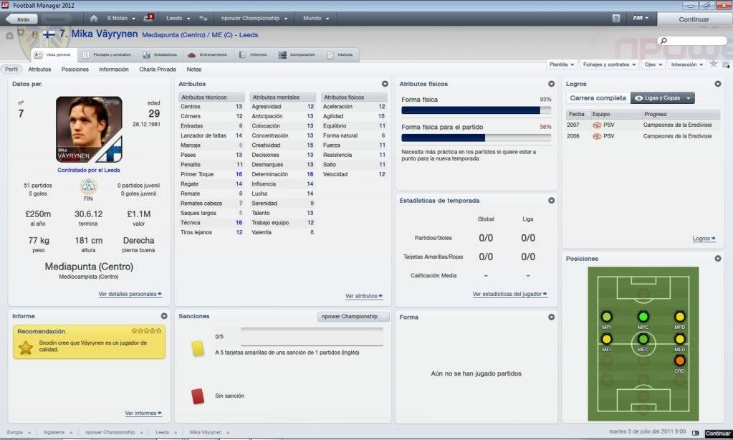Screen dimensions: 733x440
Task: Go back with the Atrás button
Action: (x=22, y=19)
